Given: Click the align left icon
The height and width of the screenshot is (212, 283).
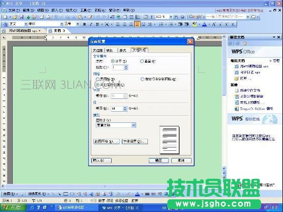Looking at the screenshot, I should click(118, 24).
